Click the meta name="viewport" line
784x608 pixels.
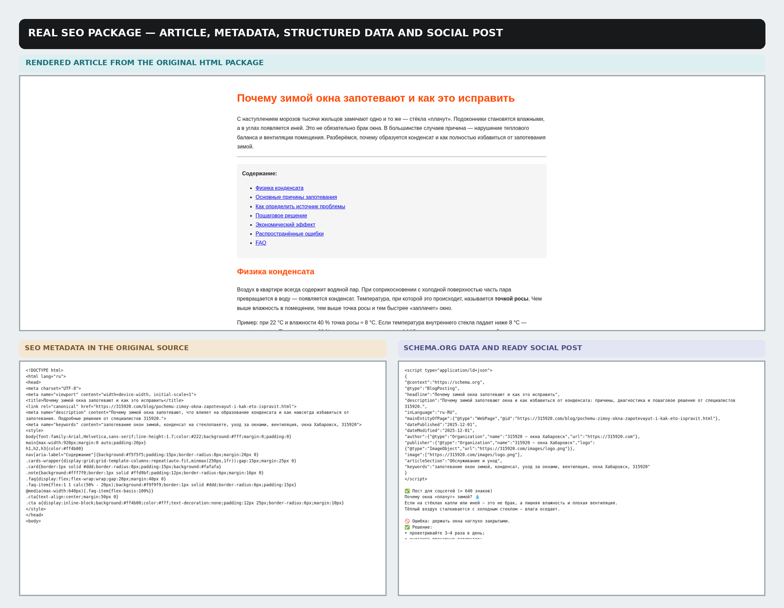tap(111, 395)
